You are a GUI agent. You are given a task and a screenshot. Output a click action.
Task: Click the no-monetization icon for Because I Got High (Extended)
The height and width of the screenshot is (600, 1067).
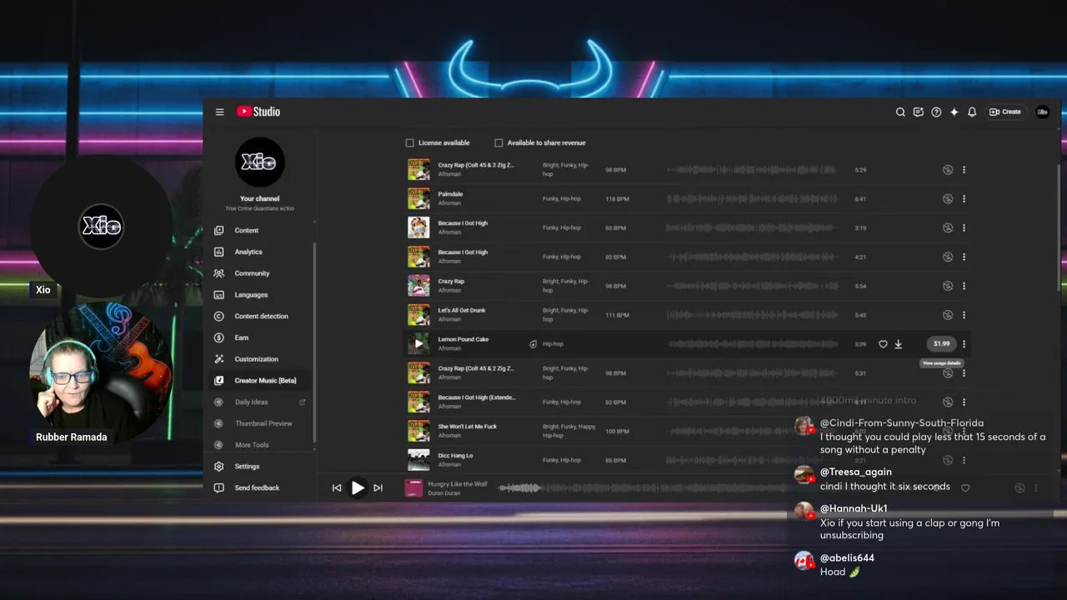(x=948, y=402)
